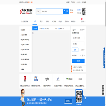This screenshot has height=106, width=106.
Task: Click the outlined 登录 button in login panel
Action: (x=75, y=50)
